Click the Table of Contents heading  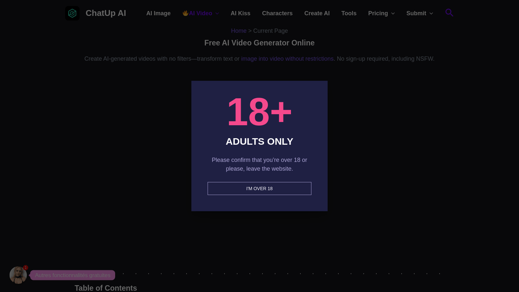pos(106,288)
